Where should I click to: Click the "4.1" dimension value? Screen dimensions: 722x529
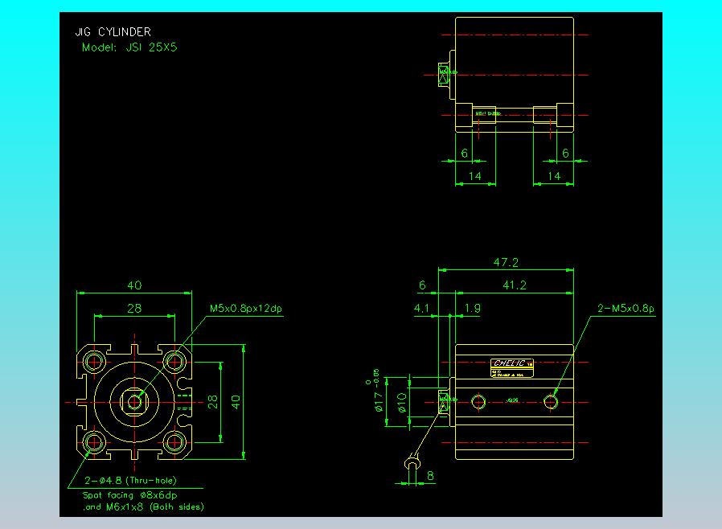pyautogui.click(x=421, y=308)
